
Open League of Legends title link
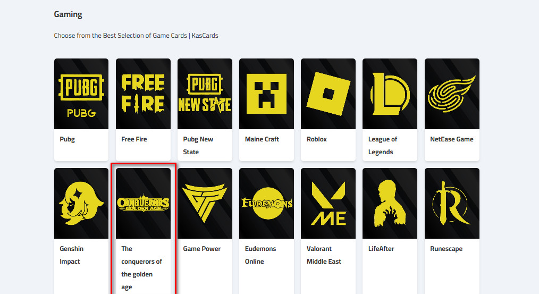(x=383, y=146)
